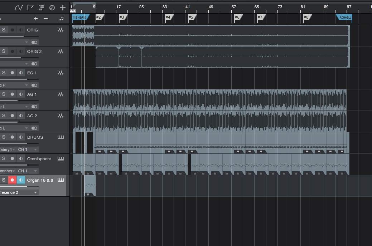Click the EG 1 track waveform icon
The image size is (372, 246).
pyautogui.click(x=61, y=73)
